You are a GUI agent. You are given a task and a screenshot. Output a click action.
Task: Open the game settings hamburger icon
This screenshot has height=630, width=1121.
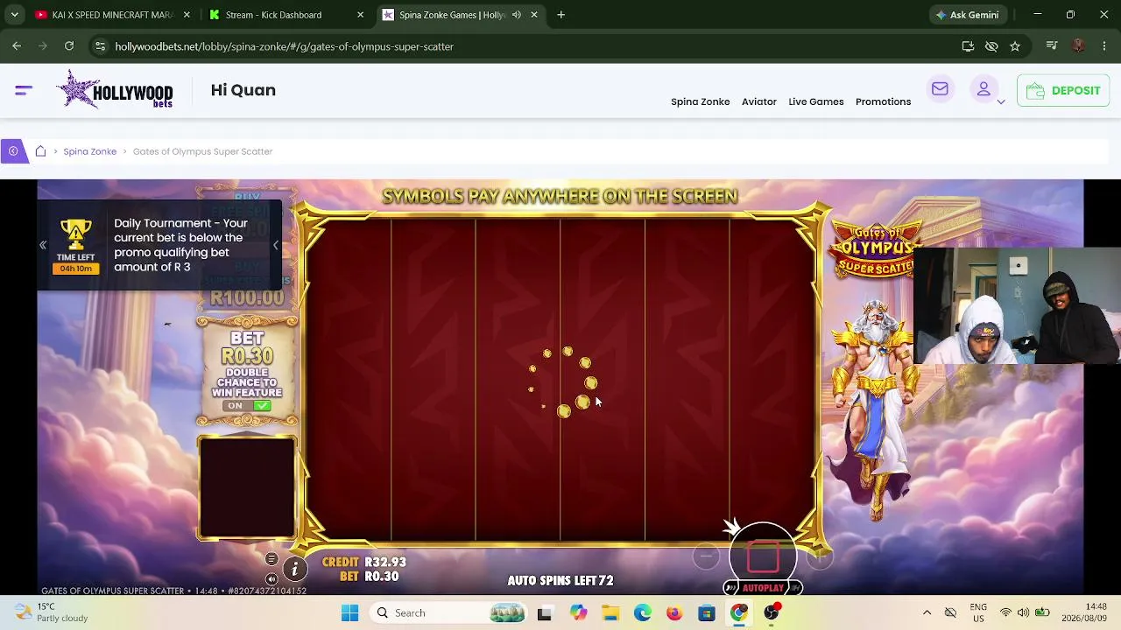click(x=271, y=560)
